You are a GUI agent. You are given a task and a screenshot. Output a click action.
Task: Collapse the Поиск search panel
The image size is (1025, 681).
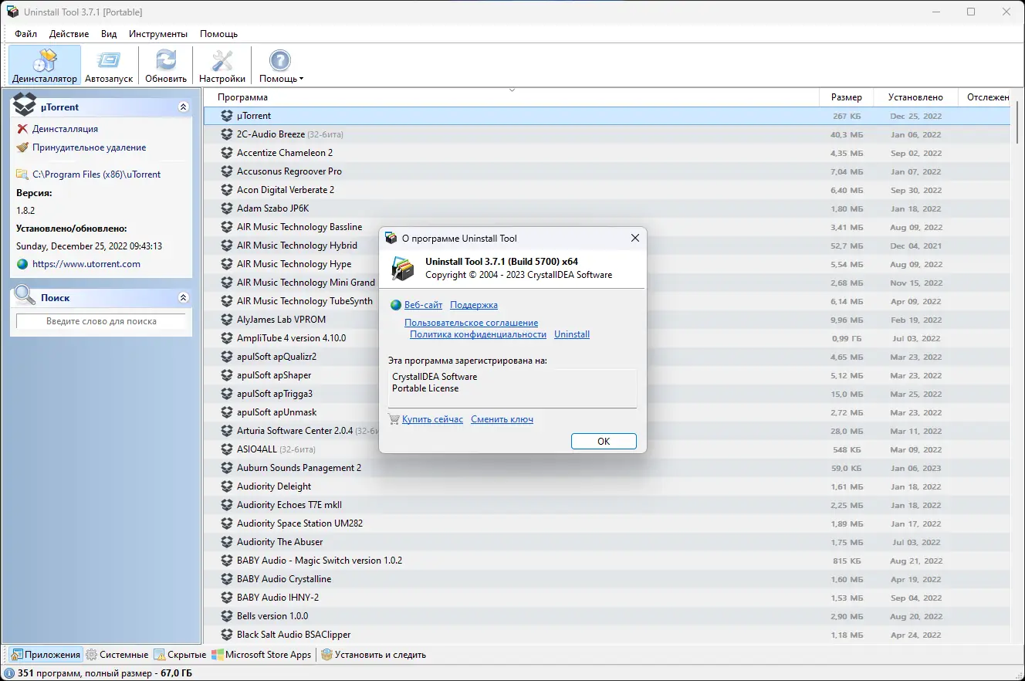(183, 297)
